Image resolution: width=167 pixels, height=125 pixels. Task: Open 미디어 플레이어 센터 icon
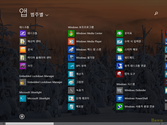coord(23,58)
